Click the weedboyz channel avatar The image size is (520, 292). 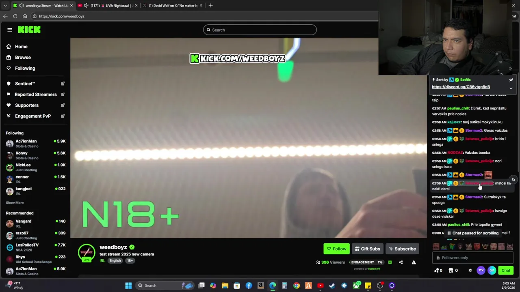[87, 253]
